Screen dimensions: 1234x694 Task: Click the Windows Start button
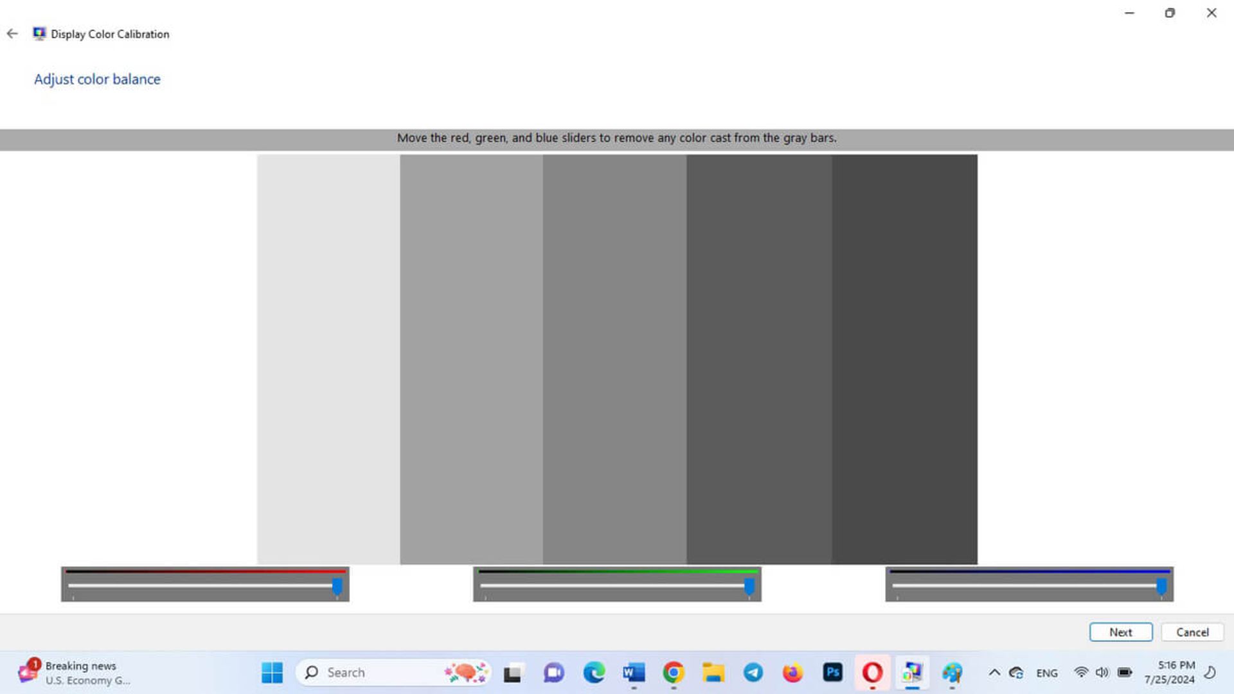(x=272, y=672)
